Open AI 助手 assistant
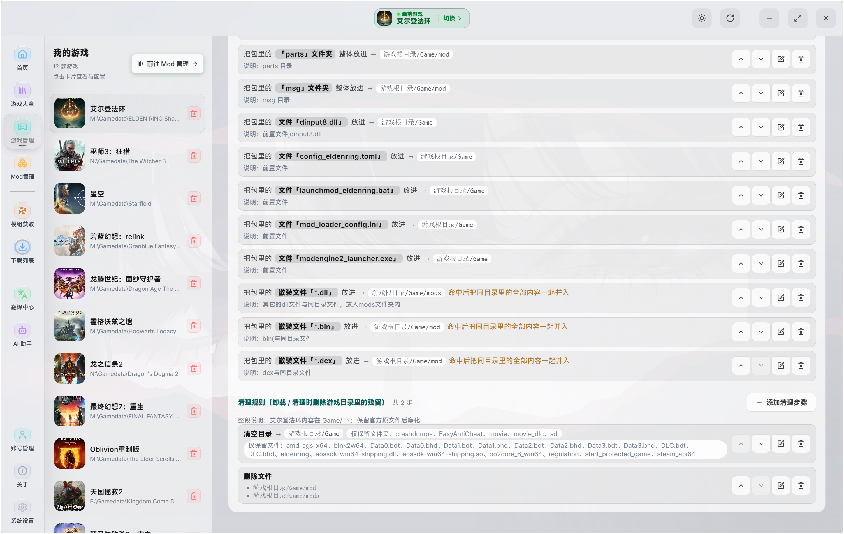This screenshot has height=534, width=844. (22, 335)
